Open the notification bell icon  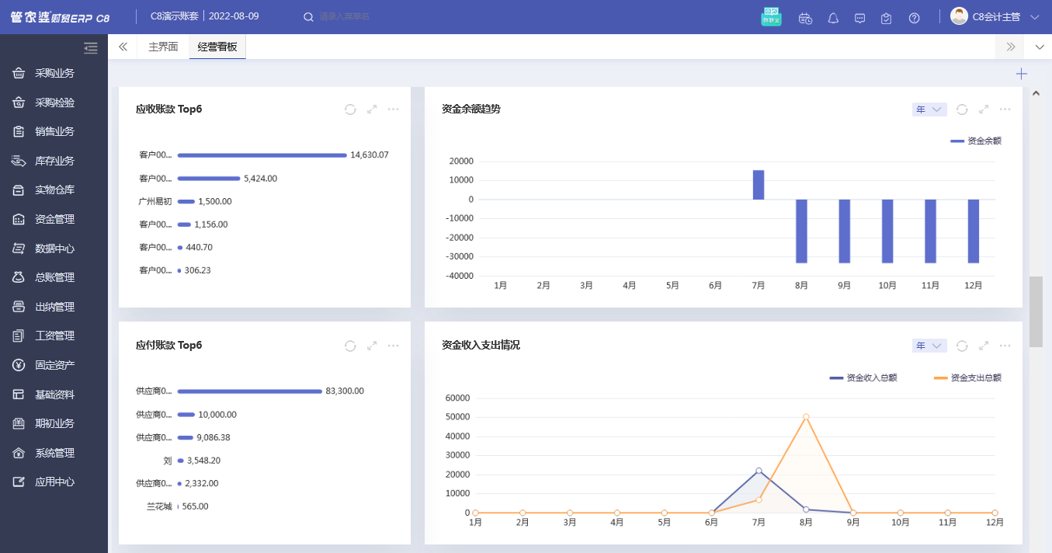pyautogui.click(x=832, y=17)
